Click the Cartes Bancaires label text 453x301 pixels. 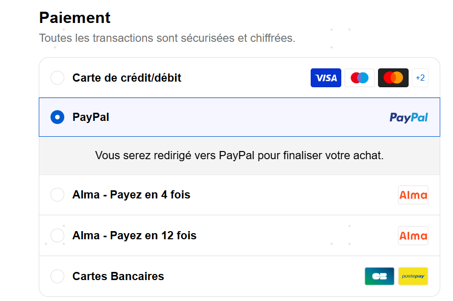118,276
